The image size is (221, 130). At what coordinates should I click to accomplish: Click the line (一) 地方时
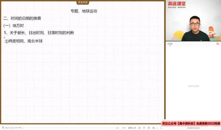click(x=13, y=26)
